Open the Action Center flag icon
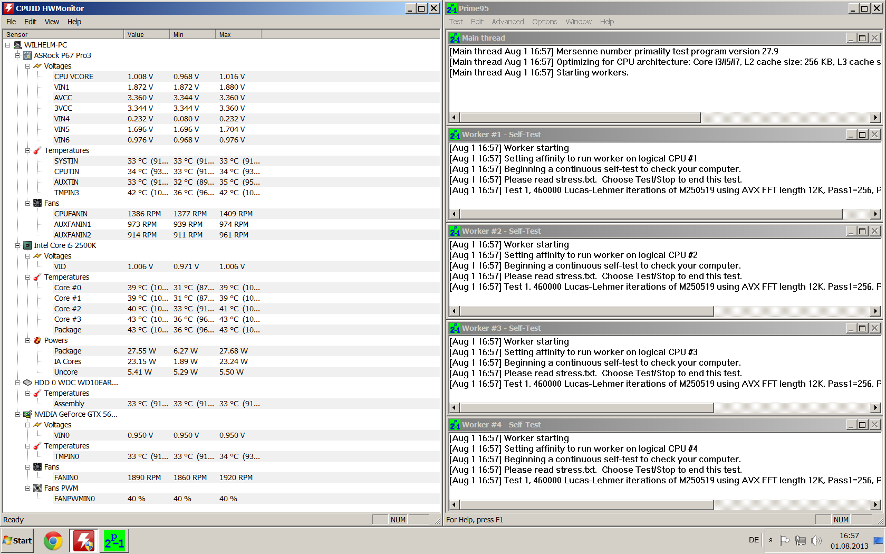This screenshot has height=554, width=886. (785, 540)
